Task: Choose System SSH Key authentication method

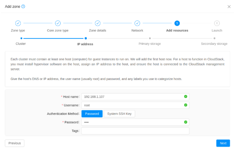Action: coord(119,114)
